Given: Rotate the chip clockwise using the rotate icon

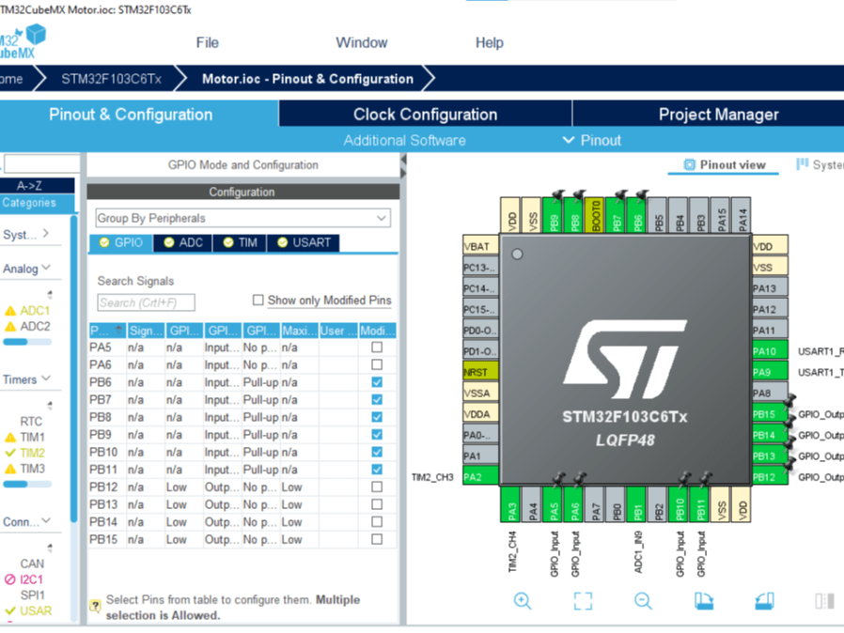Looking at the screenshot, I should point(704,600).
